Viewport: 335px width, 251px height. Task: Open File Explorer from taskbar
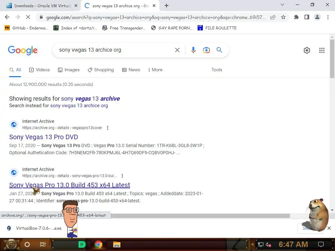(117, 244)
